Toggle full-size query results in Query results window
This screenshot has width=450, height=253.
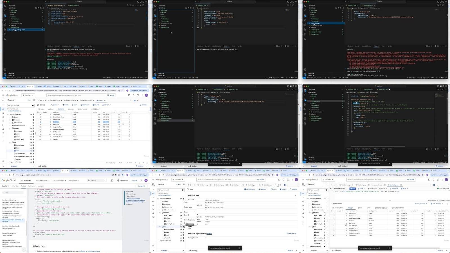click(x=447, y=204)
